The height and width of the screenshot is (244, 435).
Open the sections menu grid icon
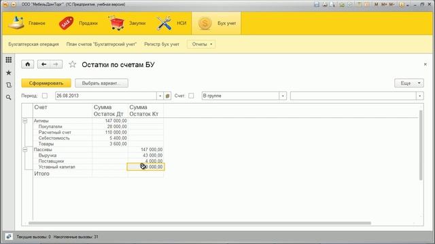[9, 60]
